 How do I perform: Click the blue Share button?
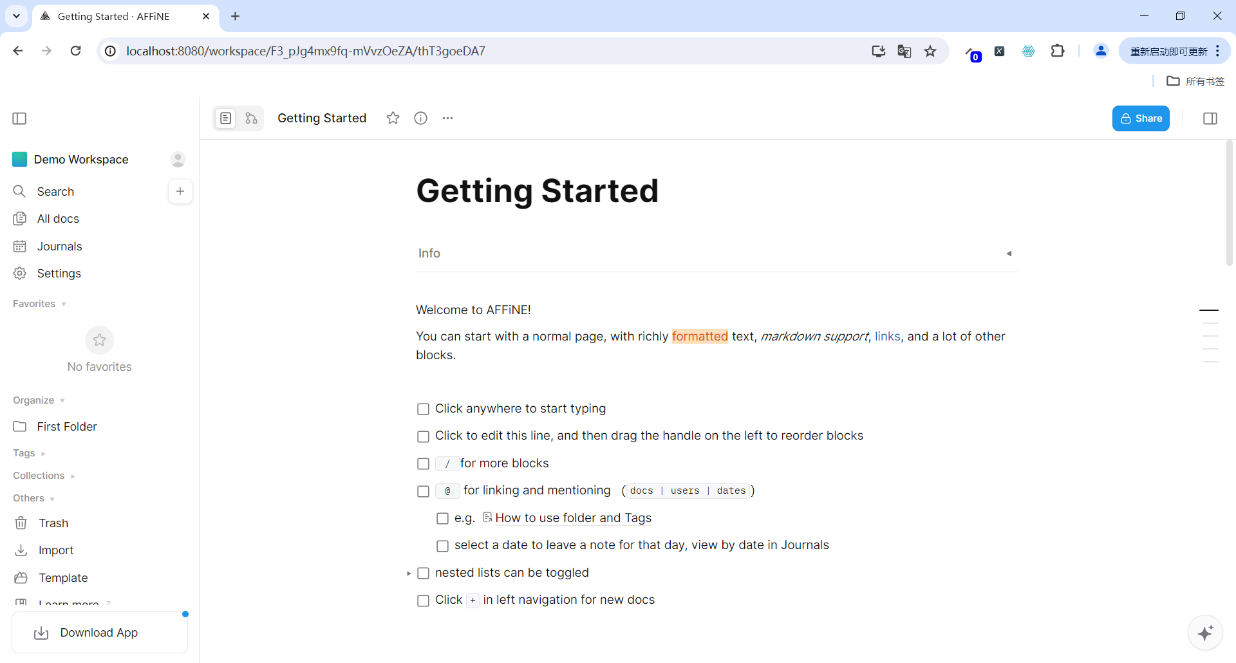[x=1140, y=118]
